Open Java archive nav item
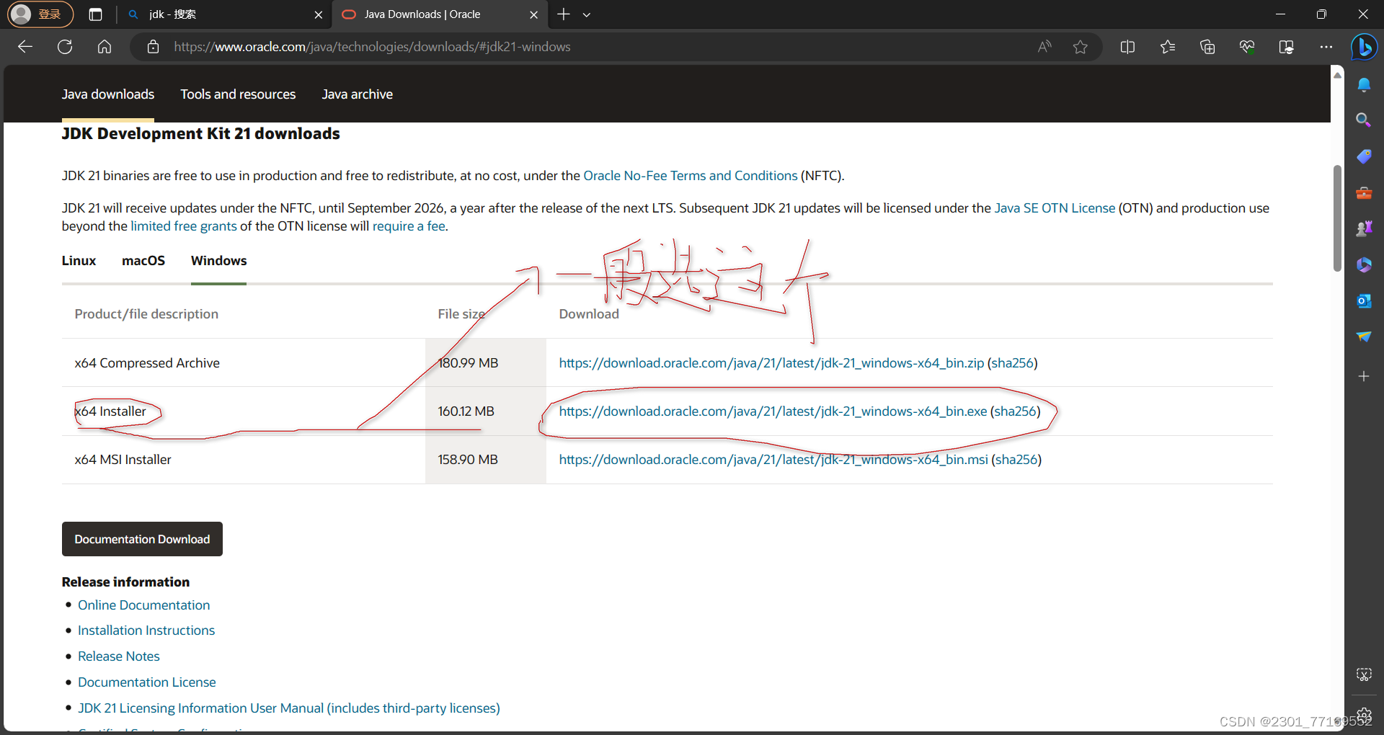This screenshot has width=1384, height=735. coord(358,94)
